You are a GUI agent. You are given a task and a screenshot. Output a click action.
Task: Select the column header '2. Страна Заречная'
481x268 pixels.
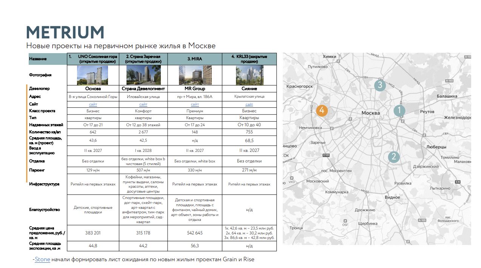(143, 59)
